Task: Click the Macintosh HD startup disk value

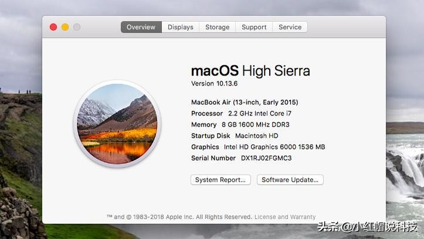Action: point(257,135)
